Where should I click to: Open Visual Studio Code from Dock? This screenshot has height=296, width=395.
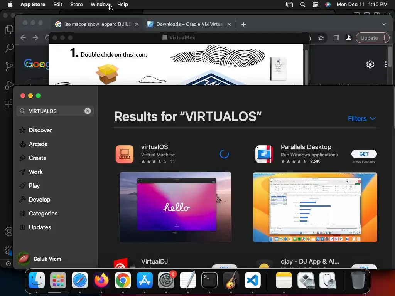252,280
